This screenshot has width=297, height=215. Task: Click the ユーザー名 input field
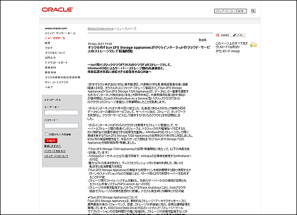tap(62, 113)
